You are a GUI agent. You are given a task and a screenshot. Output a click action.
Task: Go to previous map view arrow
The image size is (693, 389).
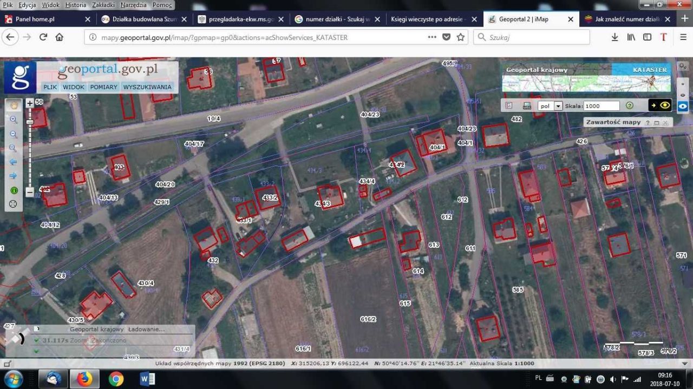click(x=14, y=162)
